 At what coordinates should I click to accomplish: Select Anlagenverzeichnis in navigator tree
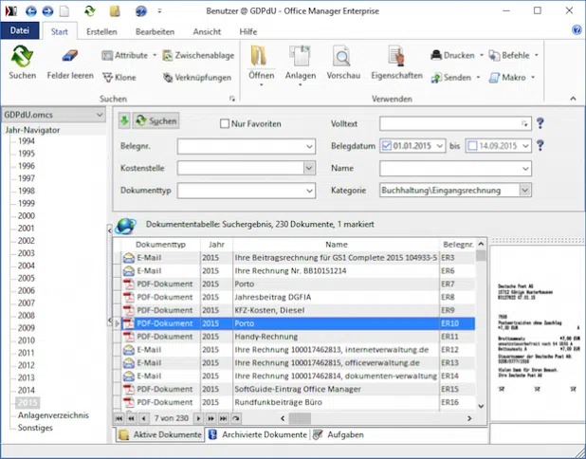tap(53, 415)
